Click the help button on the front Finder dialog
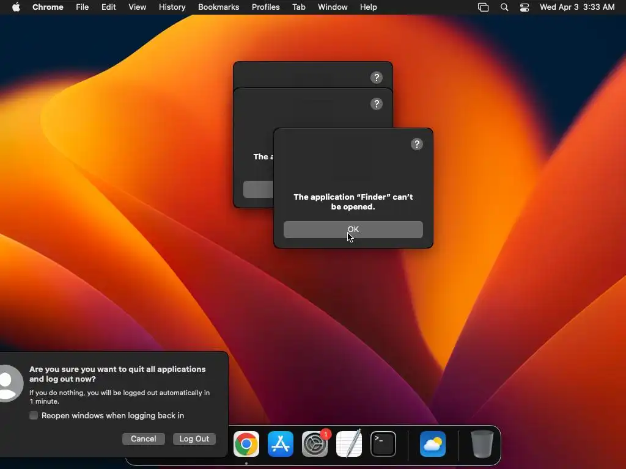Image resolution: width=626 pixels, height=469 pixels. [417, 144]
